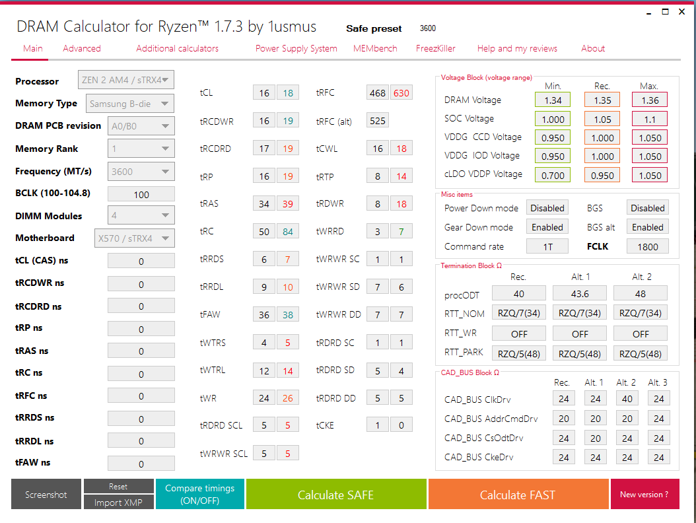Toggle Compare timings (ON/OFF)

click(x=199, y=494)
